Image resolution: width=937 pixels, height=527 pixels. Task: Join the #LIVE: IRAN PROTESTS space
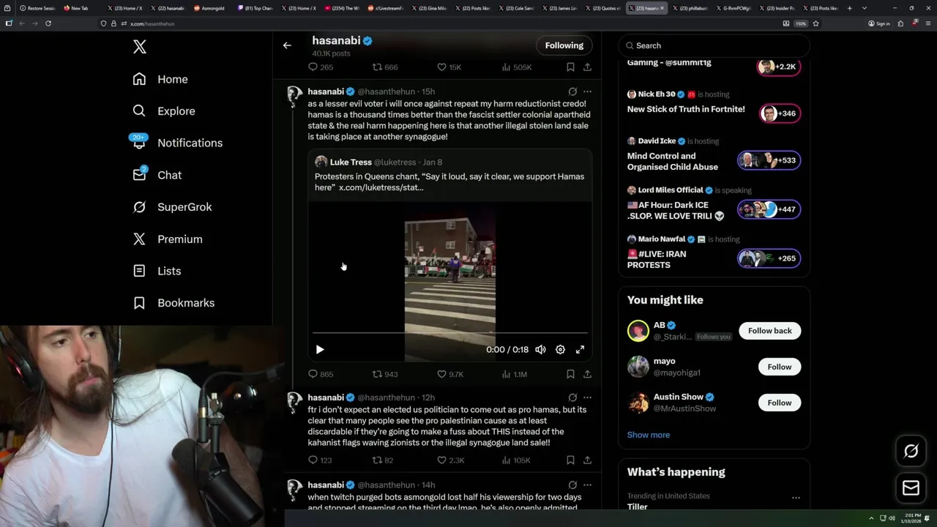(x=769, y=258)
